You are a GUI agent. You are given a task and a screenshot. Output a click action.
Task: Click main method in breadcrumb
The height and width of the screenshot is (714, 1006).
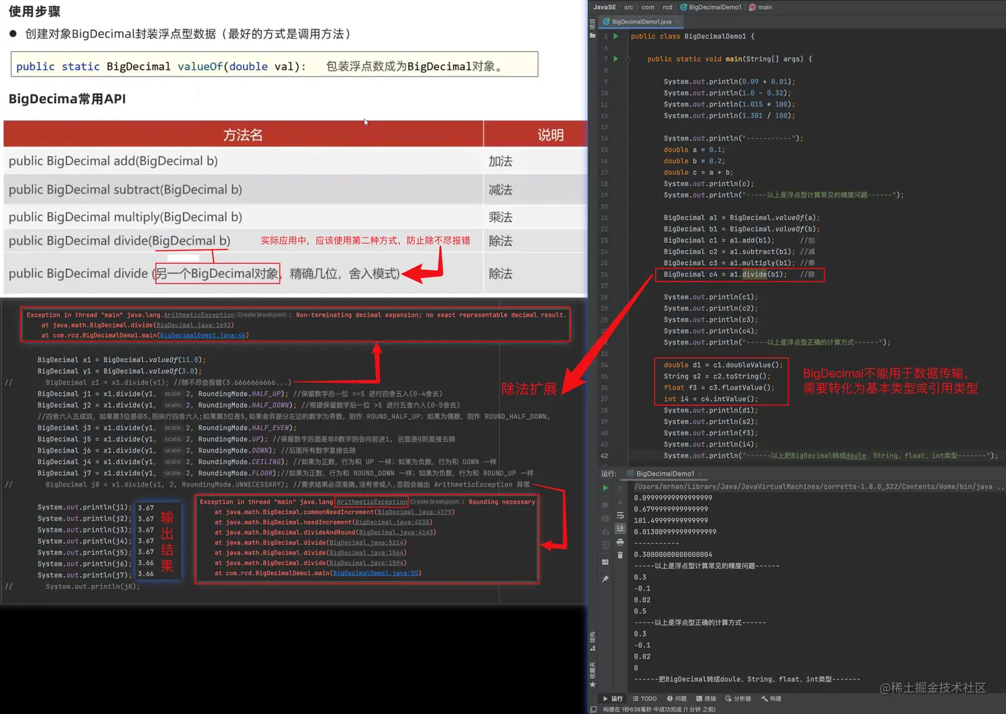pos(761,7)
